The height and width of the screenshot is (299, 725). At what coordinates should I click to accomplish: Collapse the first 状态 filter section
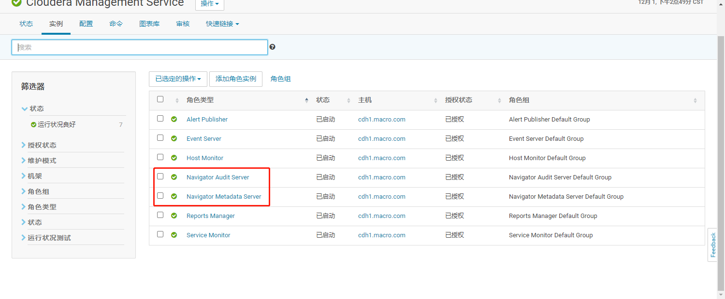pos(32,109)
